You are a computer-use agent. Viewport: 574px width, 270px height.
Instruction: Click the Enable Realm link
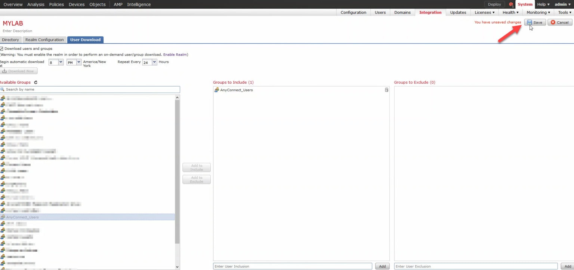pyautogui.click(x=174, y=54)
